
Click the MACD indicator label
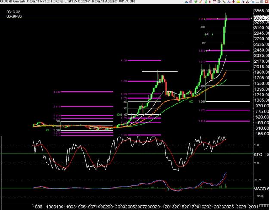(x=260, y=189)
